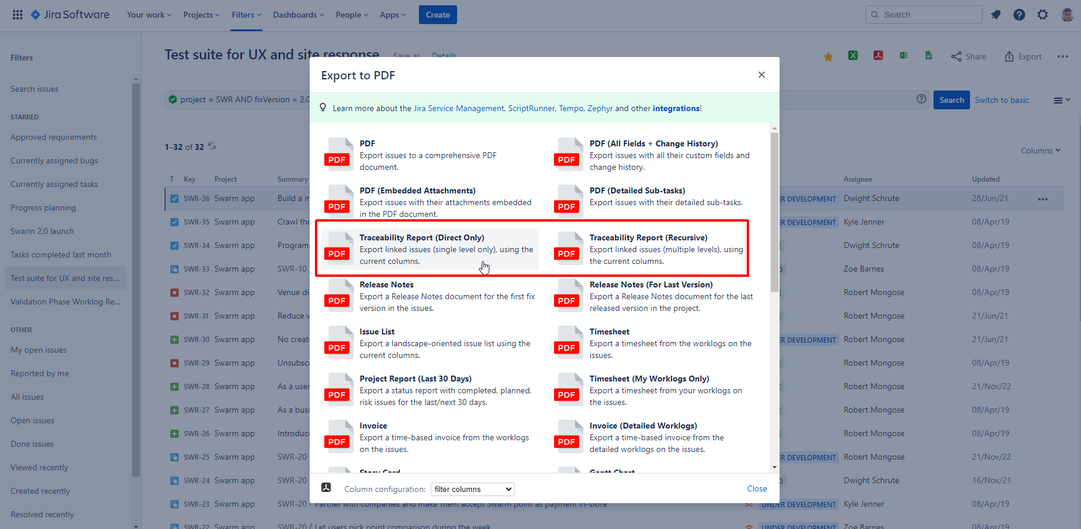This screenshot has height=529, width=1081.
Task: Open the Progress planning filter
Action: 43,207
